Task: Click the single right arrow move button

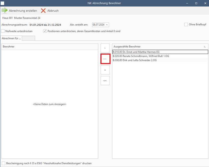Action: pyautogui.click(x=105, y=48)
